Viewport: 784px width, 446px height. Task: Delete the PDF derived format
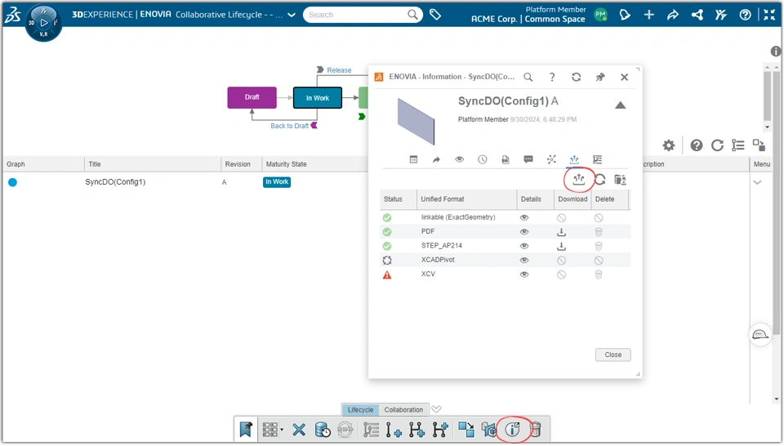599,232
